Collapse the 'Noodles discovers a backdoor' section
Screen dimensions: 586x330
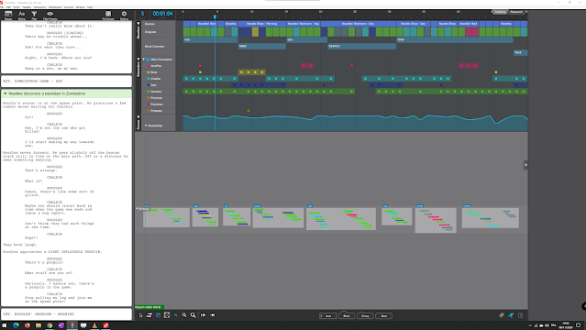click(x=6, y=93)
